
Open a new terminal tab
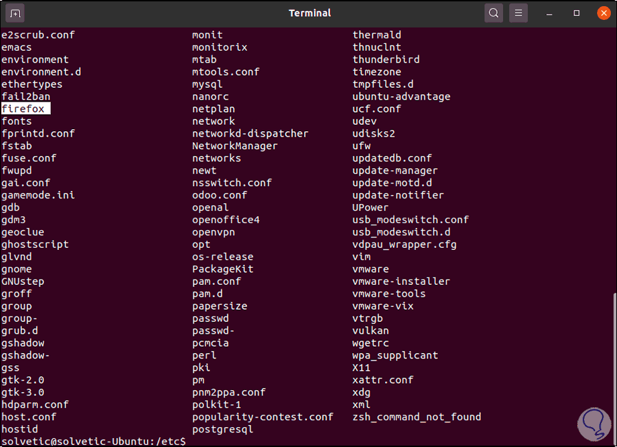(16, 13)
